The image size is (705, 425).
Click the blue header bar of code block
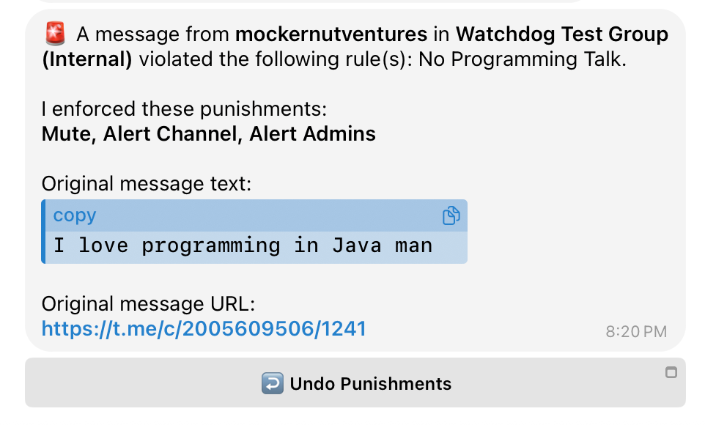256,215
